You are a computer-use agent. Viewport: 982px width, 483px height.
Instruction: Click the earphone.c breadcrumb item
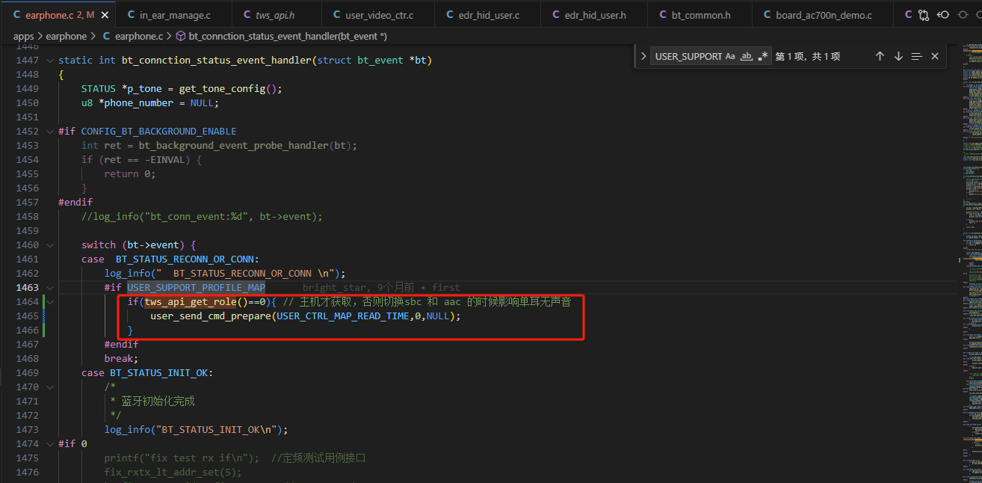coord(132,36)
